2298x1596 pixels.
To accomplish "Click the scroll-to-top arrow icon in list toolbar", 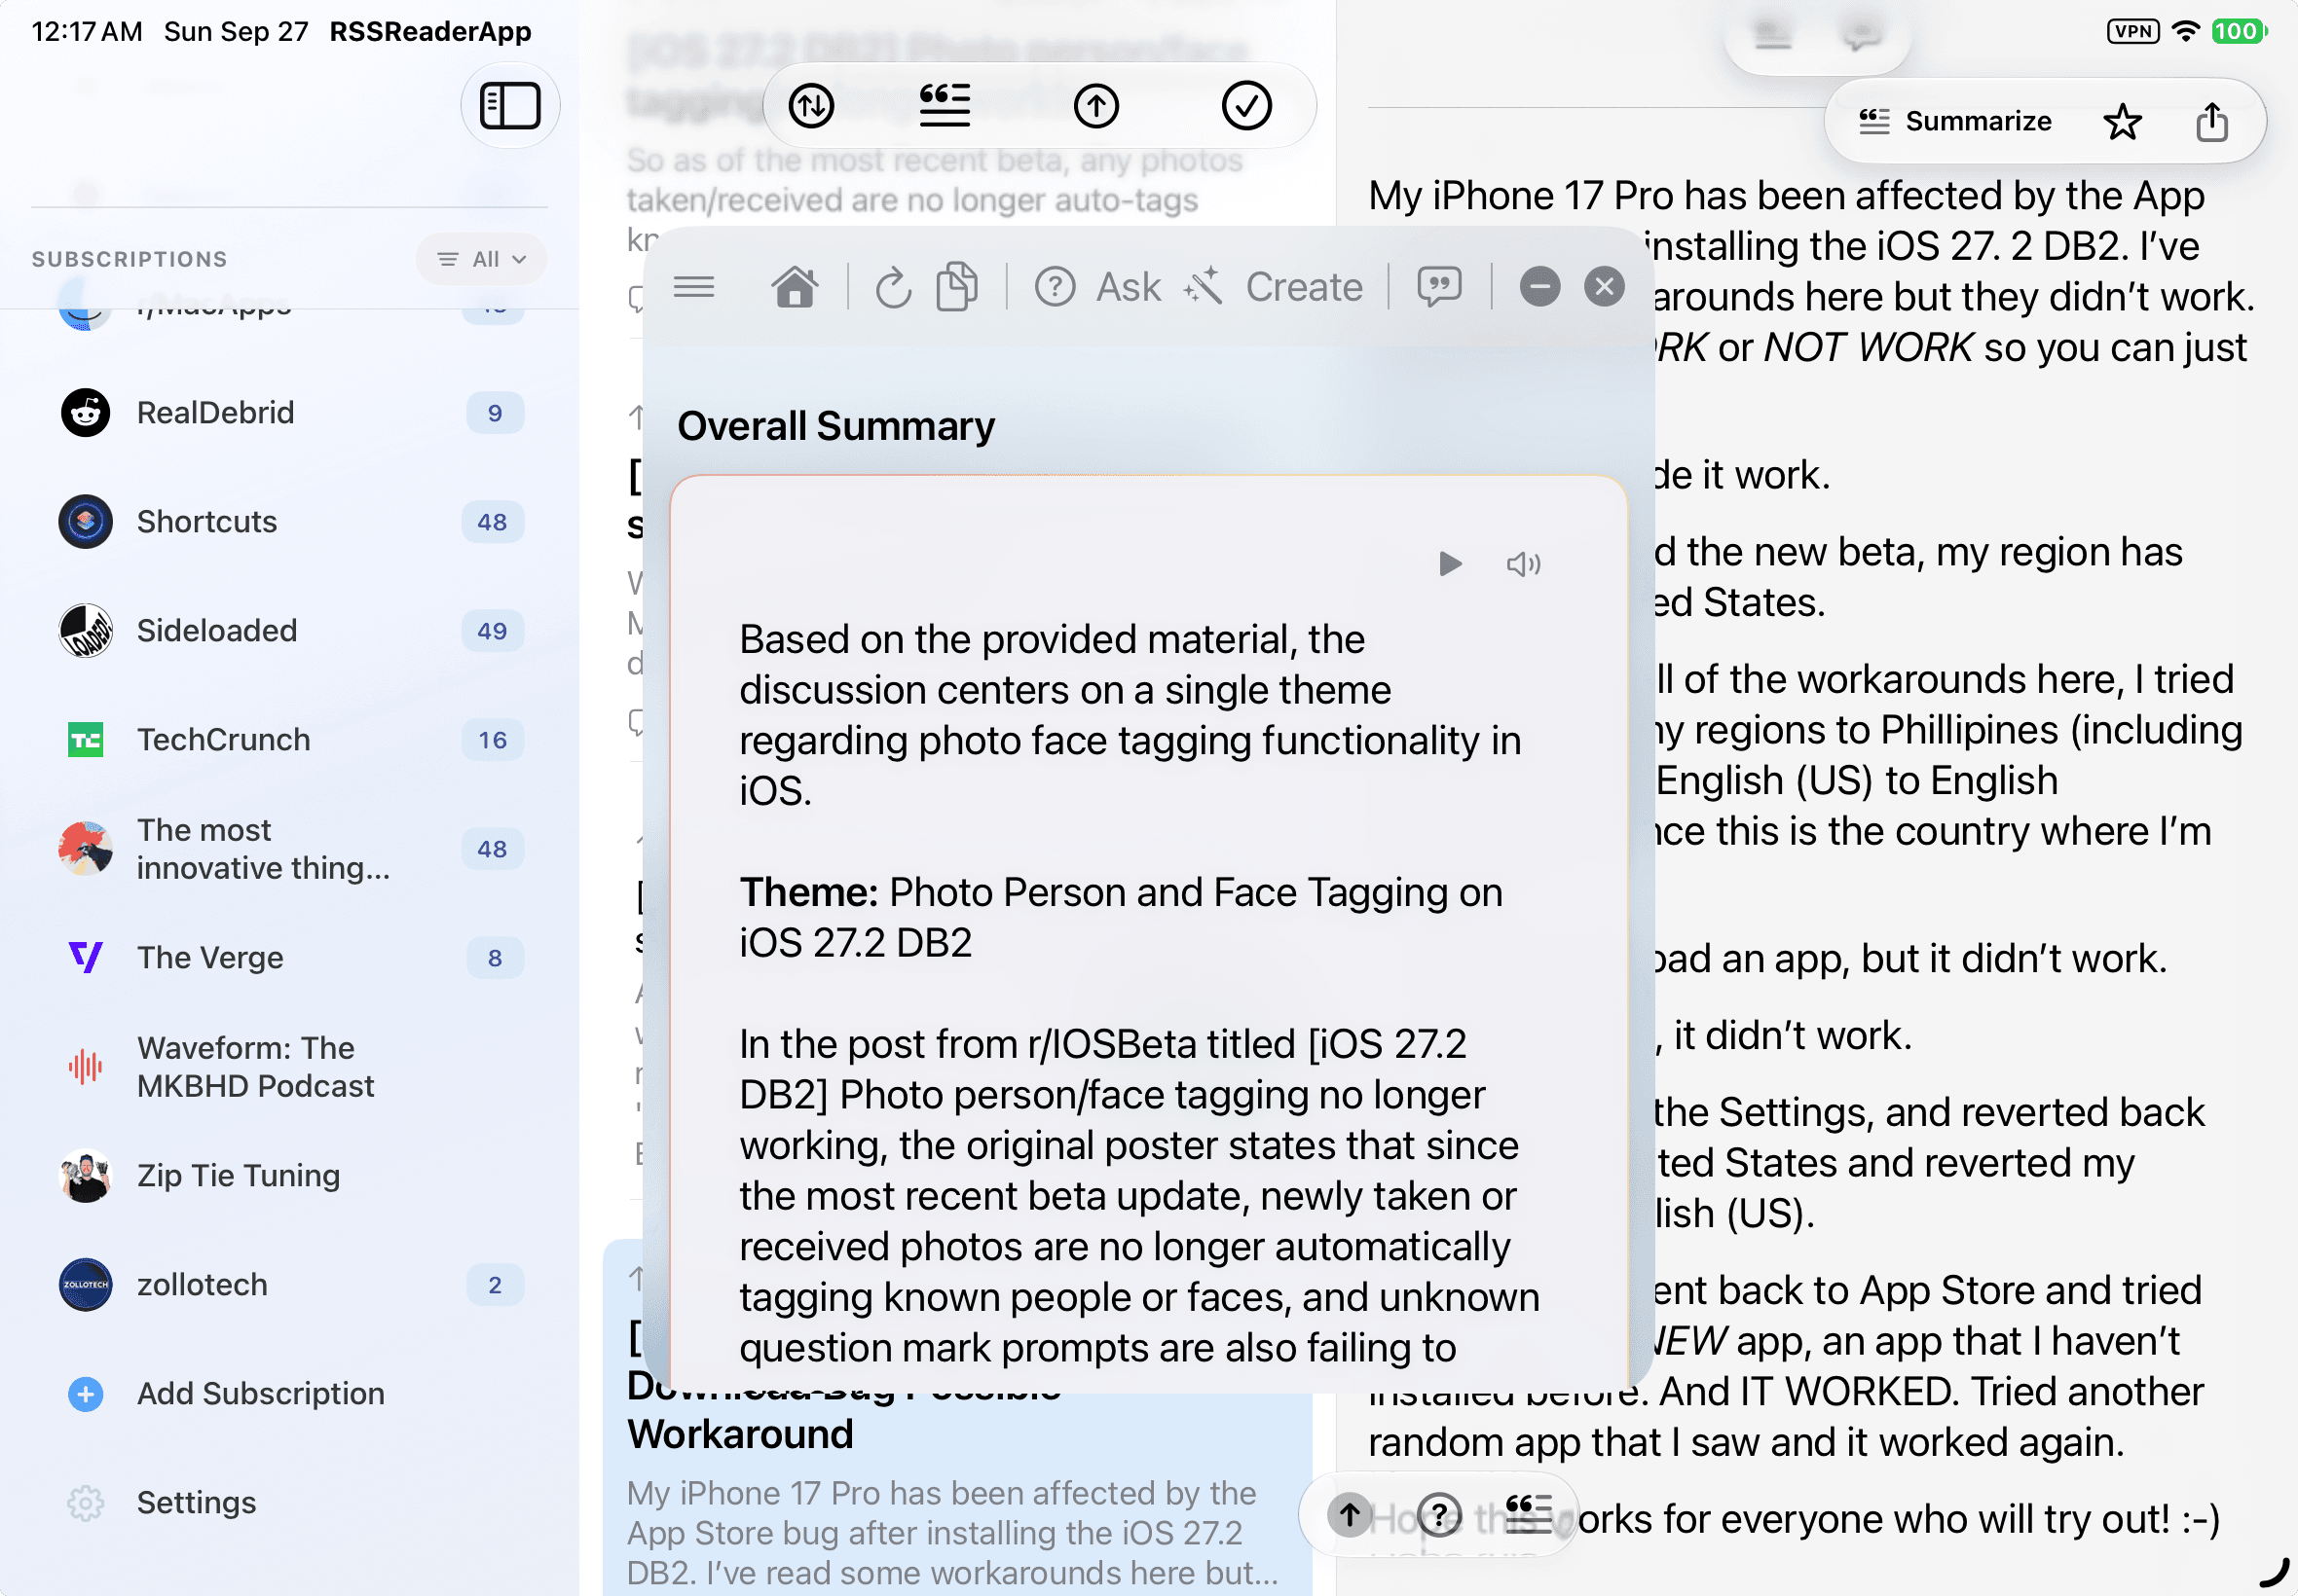I will point(1095,106).
